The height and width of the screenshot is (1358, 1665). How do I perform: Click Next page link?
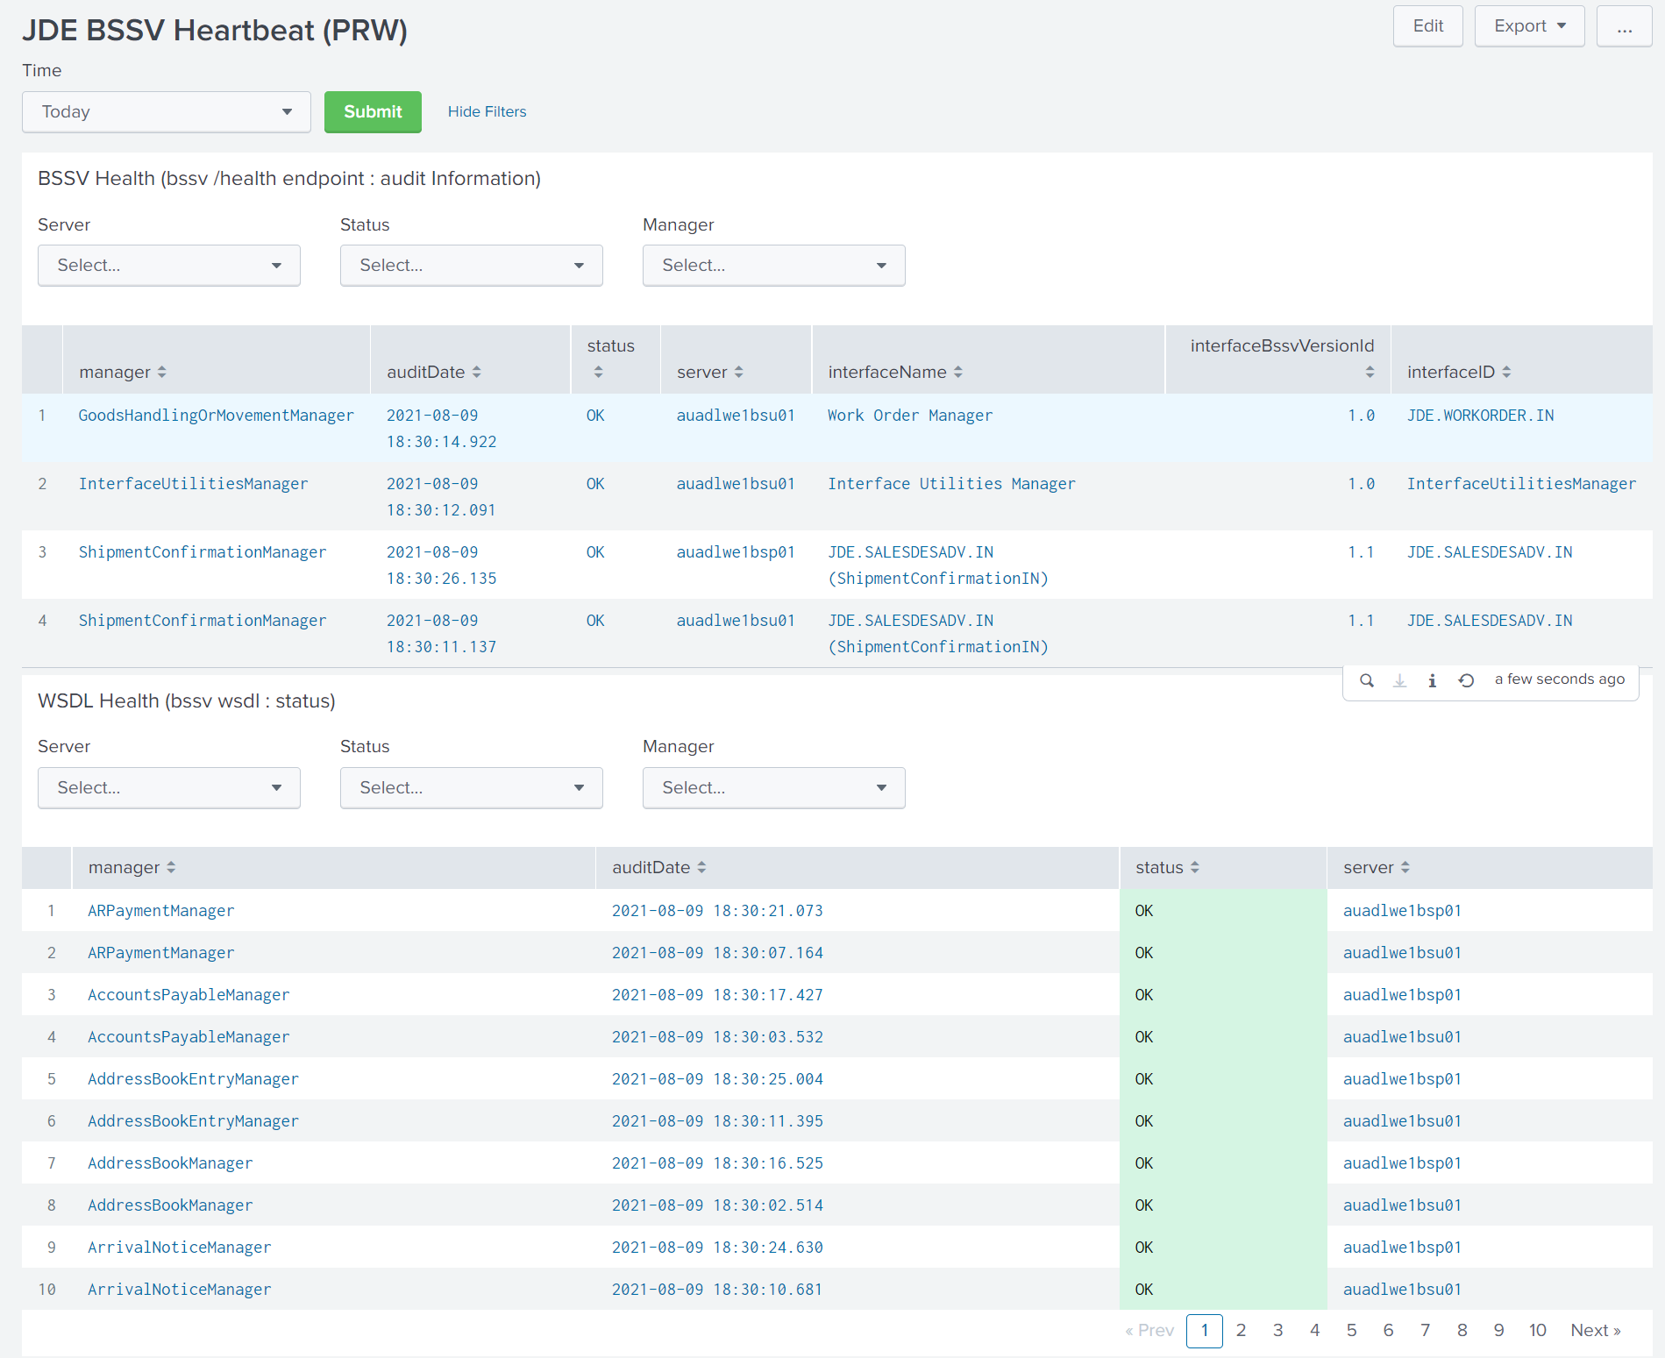[1595, 1331]
